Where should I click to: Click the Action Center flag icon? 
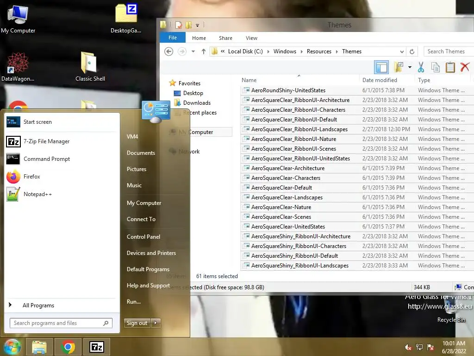(x=430, y=347)
